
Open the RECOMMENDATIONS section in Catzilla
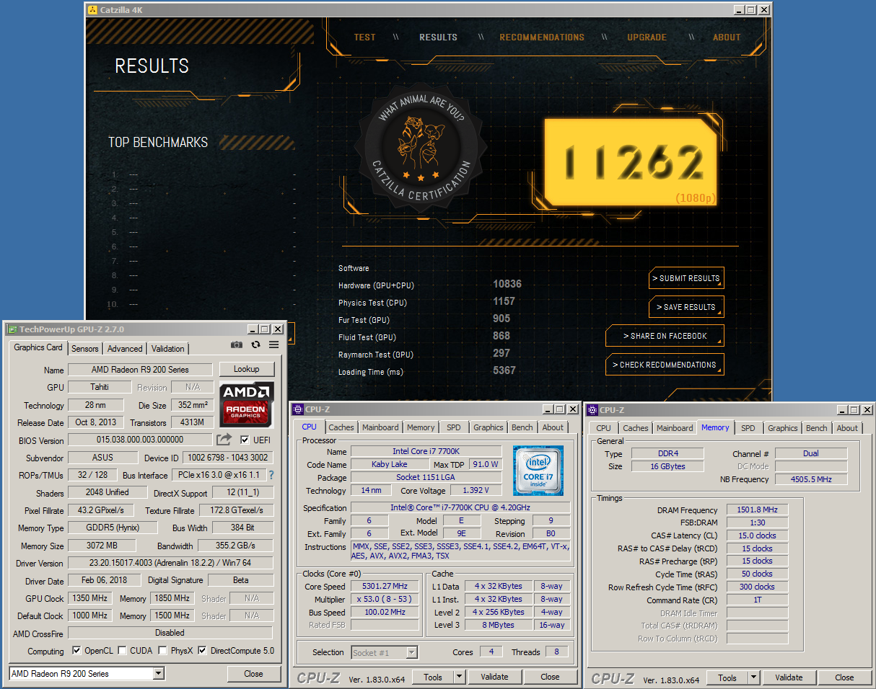point(542,37)
